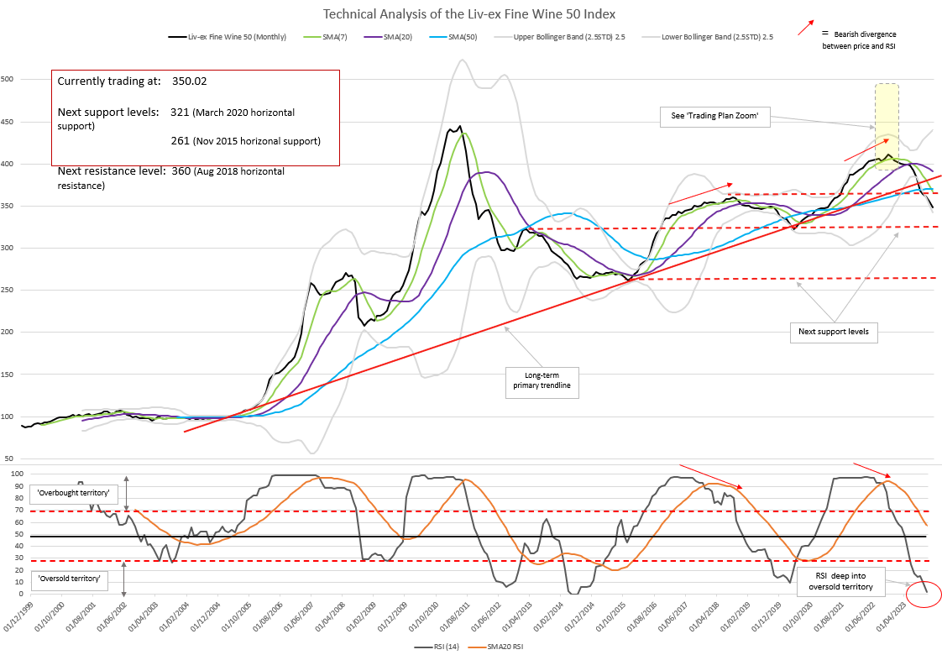942x655 pixels.
Task: Select the Lower Bollinger Band legend entry
Action: pyautogui.click(x=708, y=37)
